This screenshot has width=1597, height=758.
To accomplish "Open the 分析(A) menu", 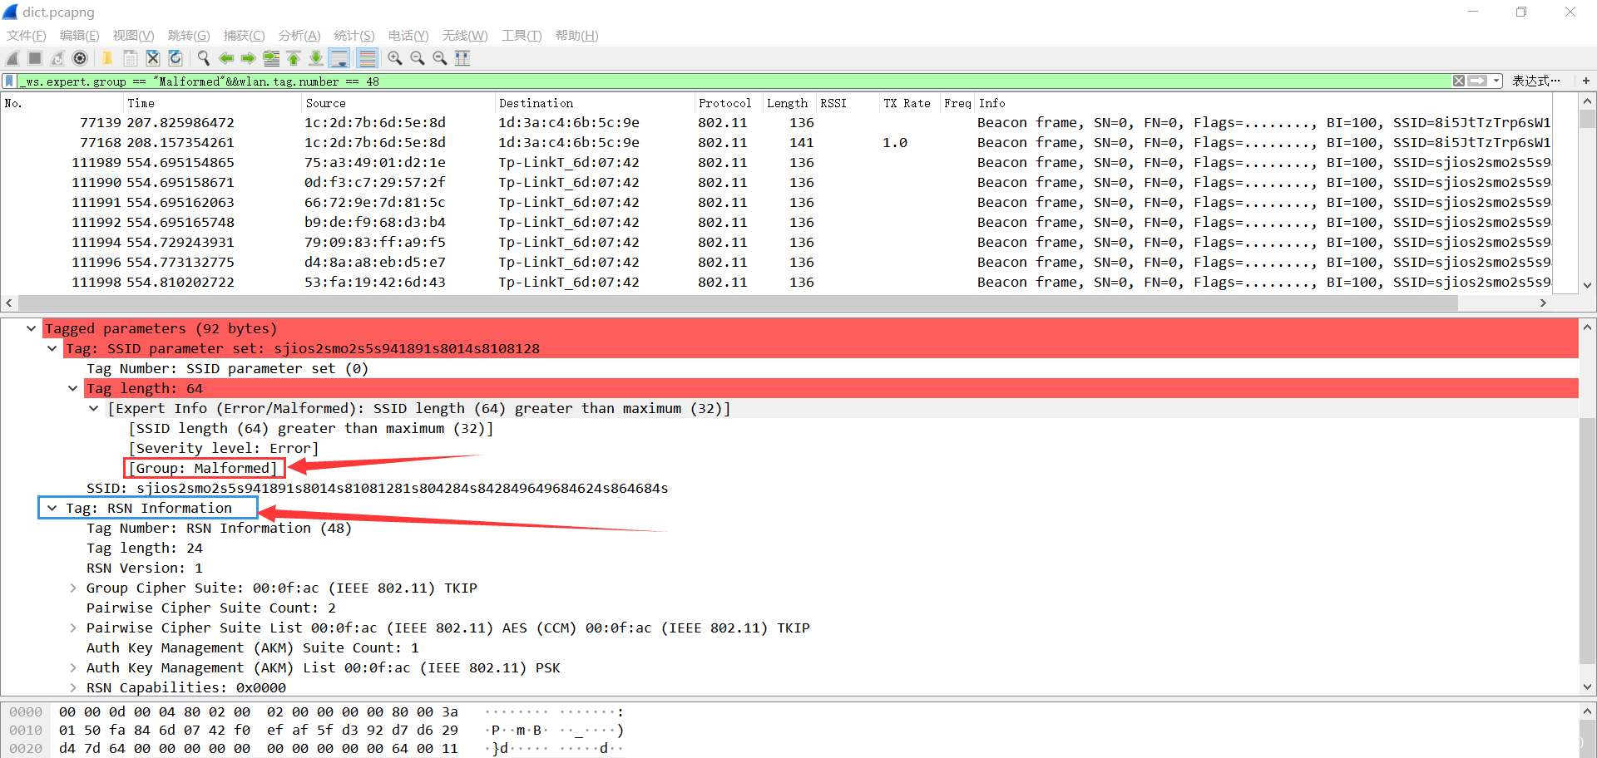I will 299,35.
